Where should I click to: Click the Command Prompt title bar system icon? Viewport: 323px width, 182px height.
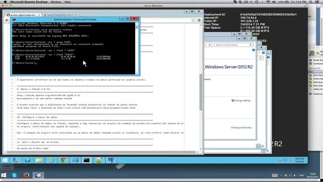[x=14, y=19]
